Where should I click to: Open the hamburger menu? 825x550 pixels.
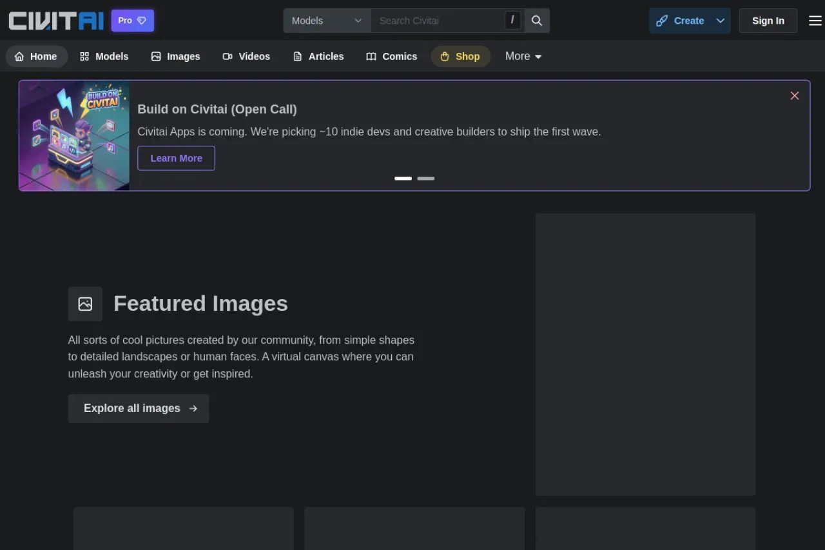pyautogui.click(x=815, y=21)
